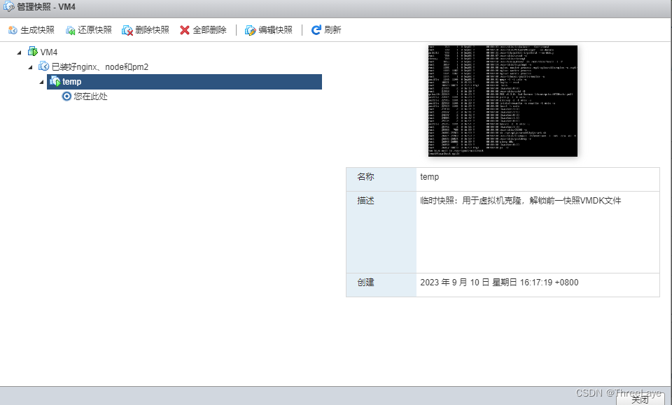Click the 管理快照 title bar icon
Viewport: 672px width, 405px height.
8,6
